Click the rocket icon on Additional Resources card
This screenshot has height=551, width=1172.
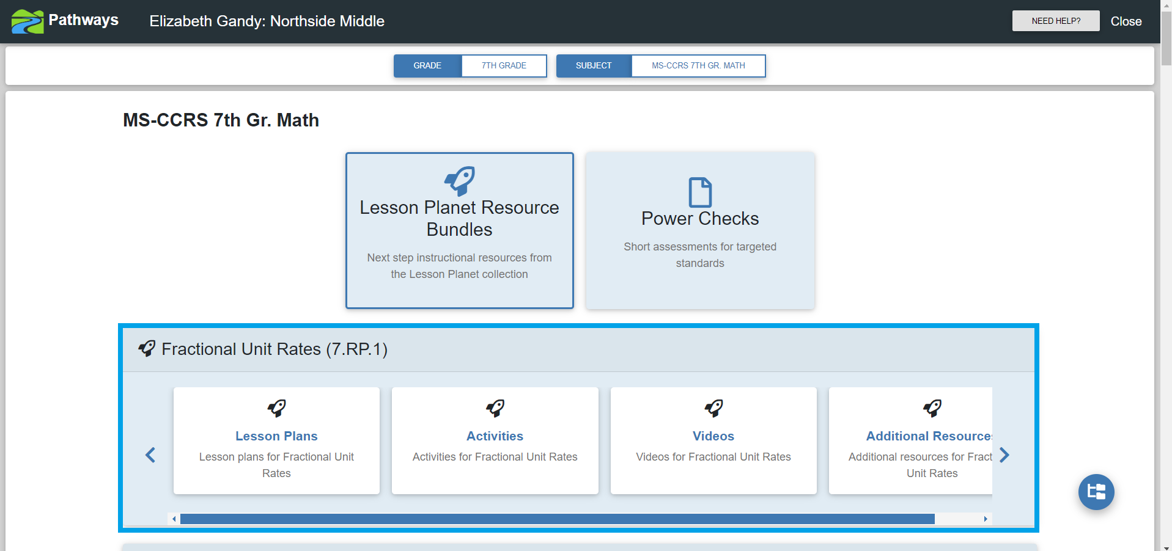[932, 408]
